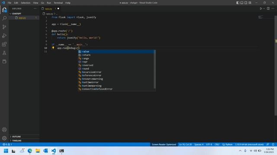277x155 pixels.
Task: Change line ending via CRLF
Action: (x=217, y=145)
